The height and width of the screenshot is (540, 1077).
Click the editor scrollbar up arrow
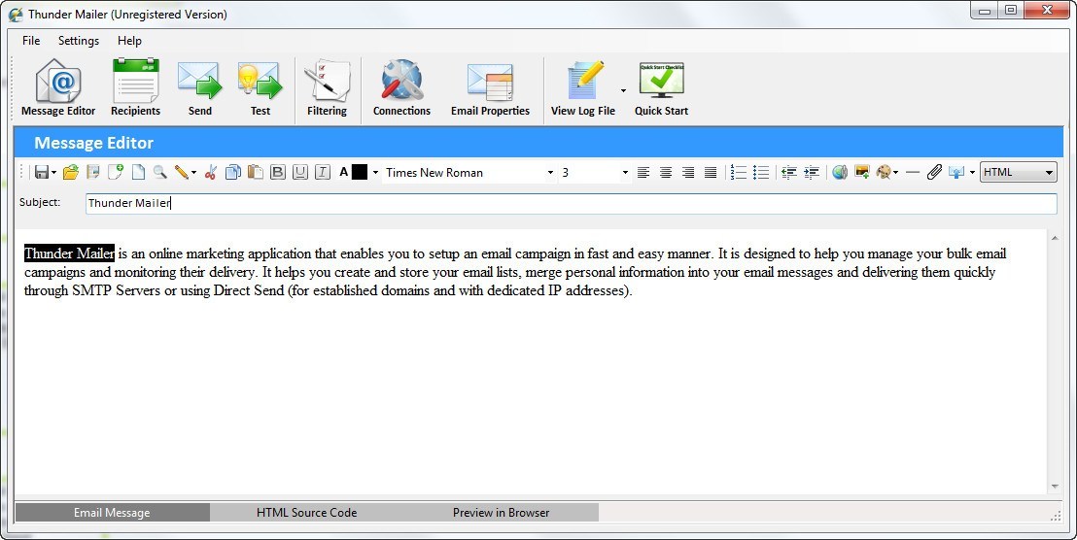1055,238
